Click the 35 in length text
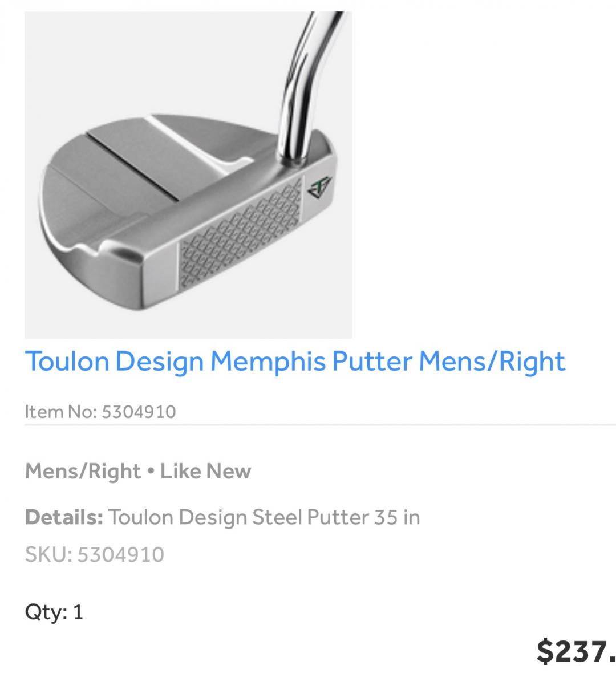Screen dimensions: 616x698 coord(397,517)
